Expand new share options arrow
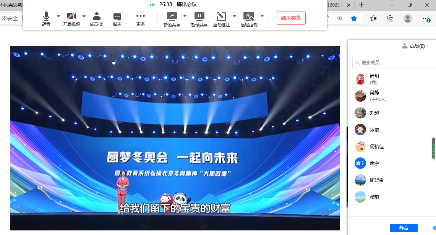 tap(185, 16)
